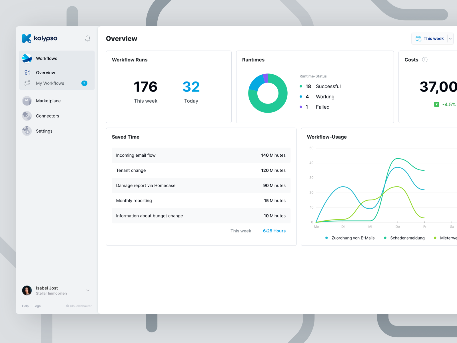This screenshot has height=343, width=457.
Task: Select the Workflows icon in the sidebar
Action: [x=27, y=58]
